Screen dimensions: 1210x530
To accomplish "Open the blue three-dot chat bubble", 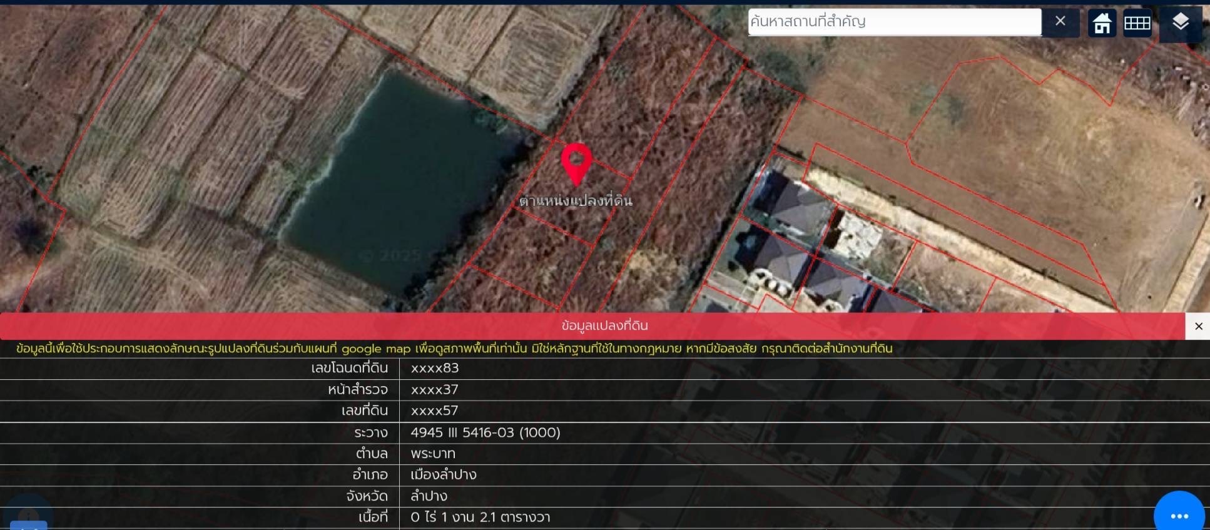I will tap(1179, 515).
